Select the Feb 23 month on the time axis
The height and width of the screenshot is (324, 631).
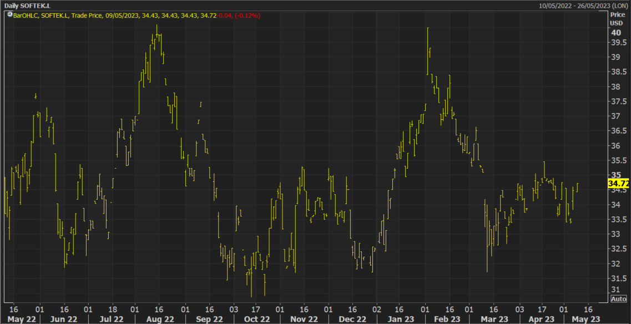(x=447, y=319)
